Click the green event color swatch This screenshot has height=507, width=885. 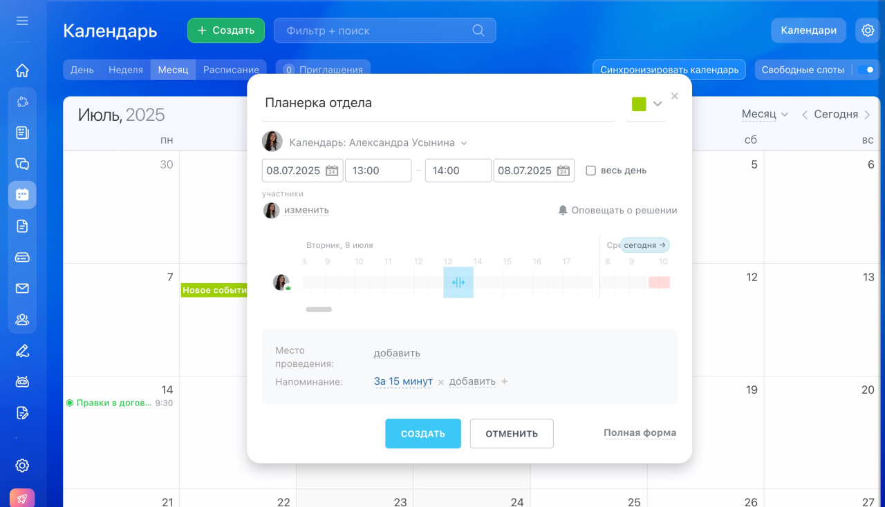(x=639, y=104)
